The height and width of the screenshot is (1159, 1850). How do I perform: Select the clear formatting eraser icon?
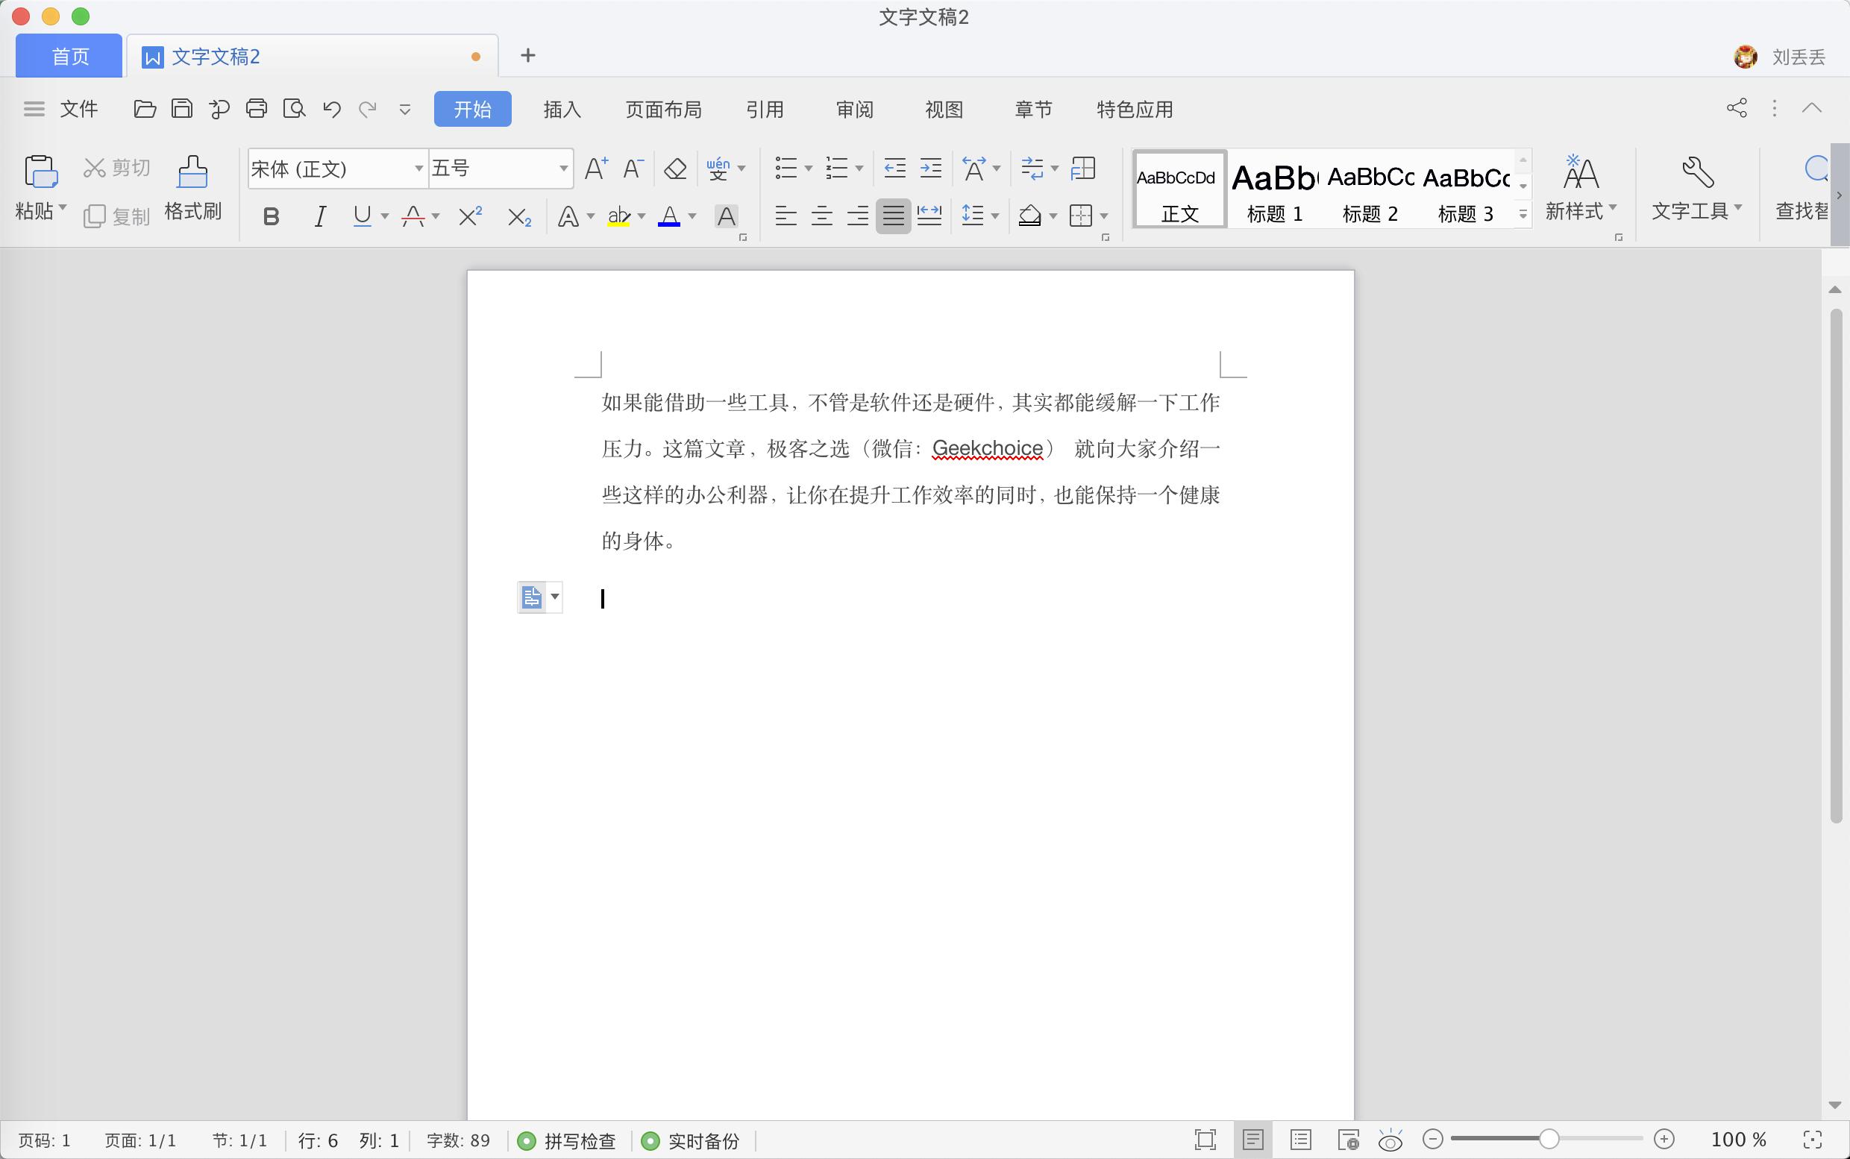pos(673,167)
